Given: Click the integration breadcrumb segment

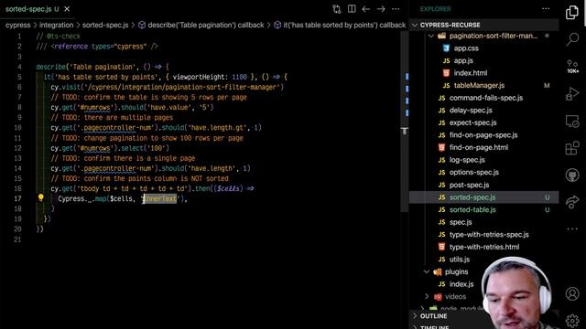Looking at the screenshot, I should click(x=57, y=25).
